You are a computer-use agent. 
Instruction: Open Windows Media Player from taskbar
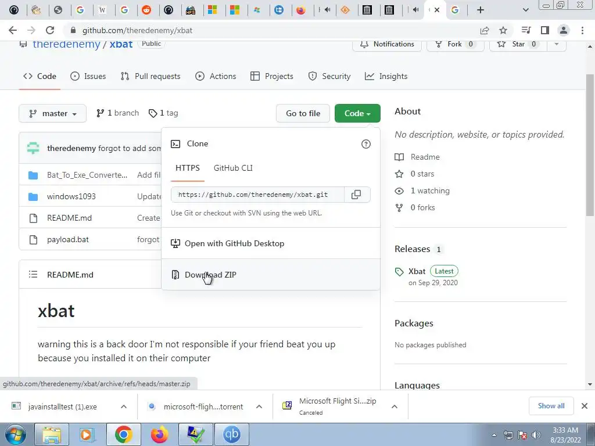88,434
